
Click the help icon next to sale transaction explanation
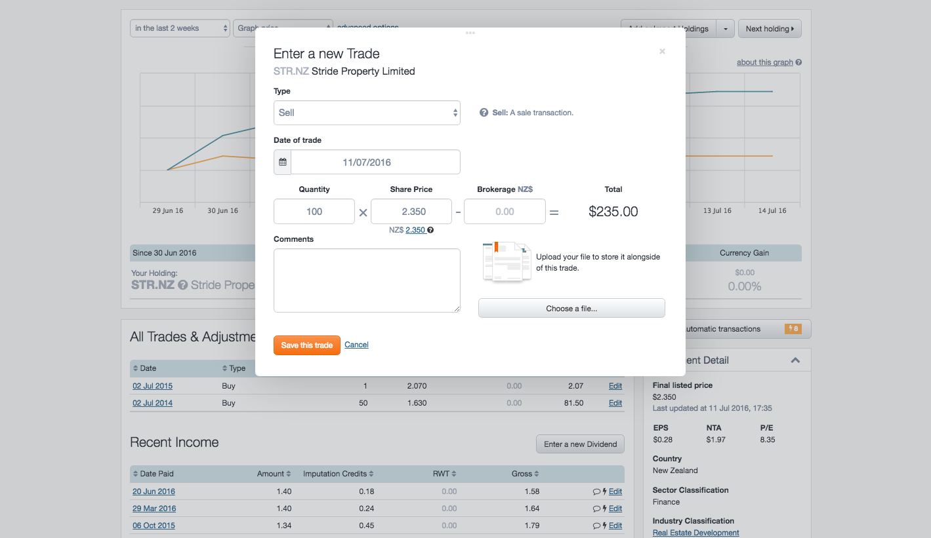tap(484, 112)
